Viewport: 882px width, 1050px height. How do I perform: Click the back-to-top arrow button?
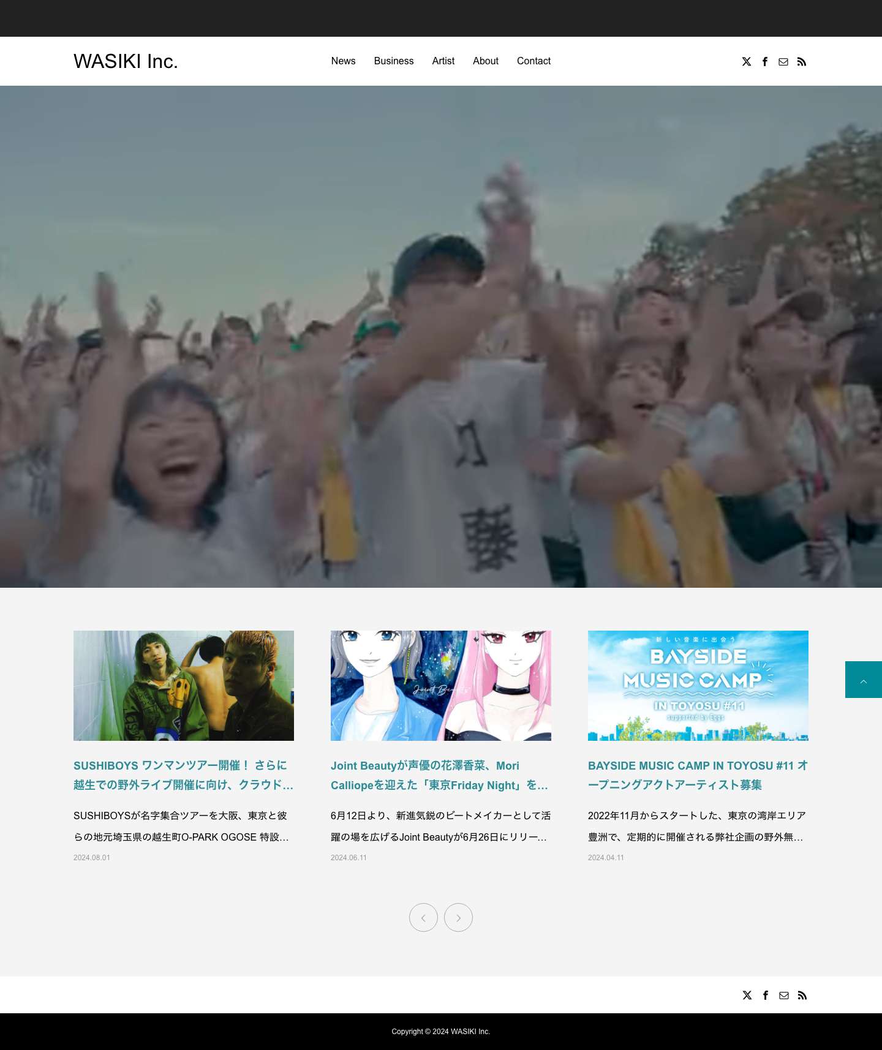(864, 680)
